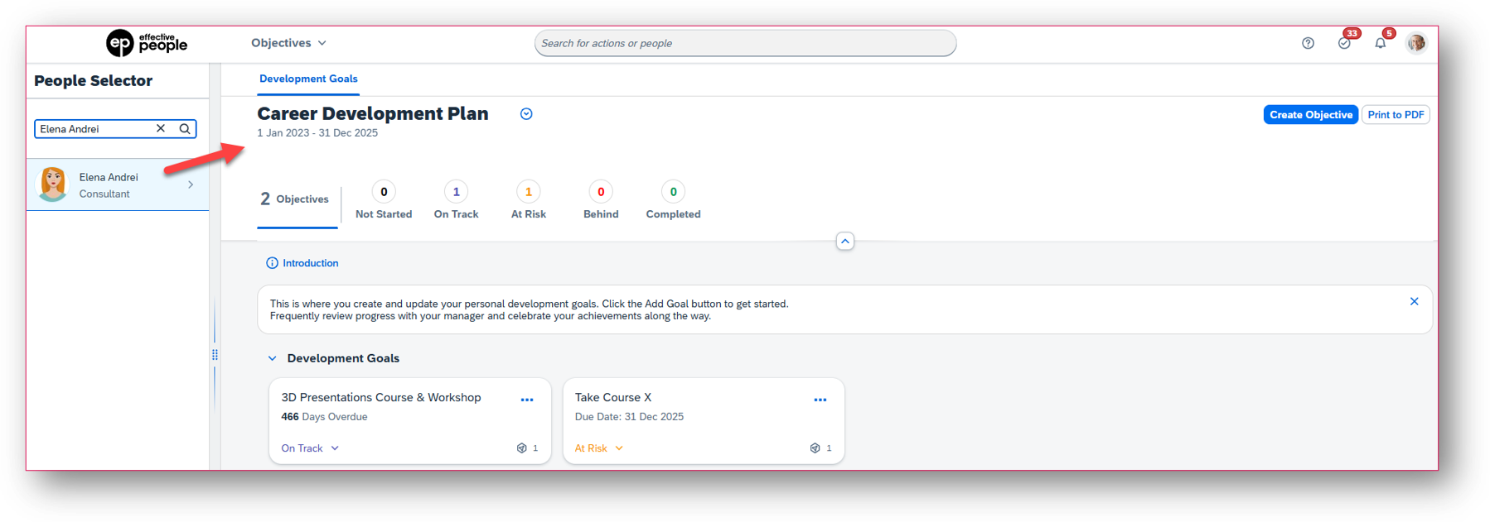The height and width of the screenshot is (522, 1490).
Task: Click linked items icon on Take Course X card
Action: [815, 448]
